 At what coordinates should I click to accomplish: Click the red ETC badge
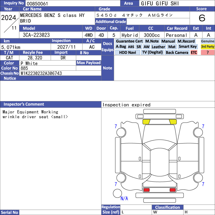(194, 52)
